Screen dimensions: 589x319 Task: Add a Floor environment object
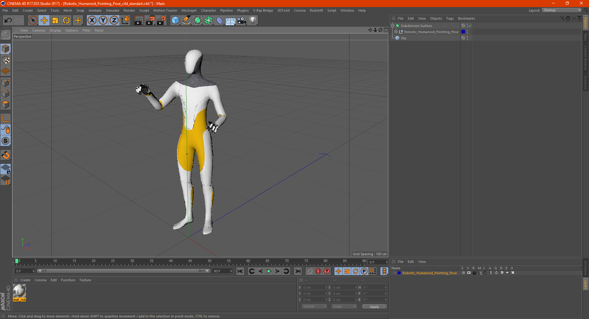click(x=230, y=21)
